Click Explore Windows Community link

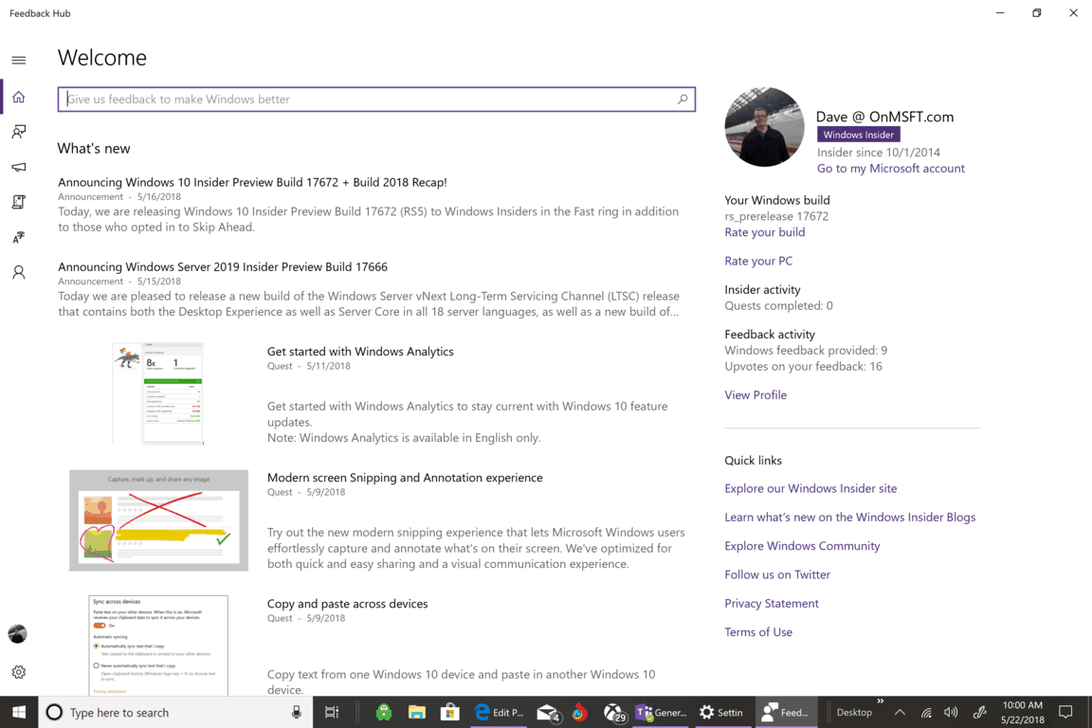point(802,545)
